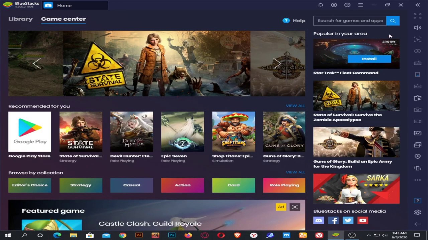Image resolution: width=428 pixels, height=240 pixels.
Task: Start video recording with the camcorder icon
Action: (417, 121)
